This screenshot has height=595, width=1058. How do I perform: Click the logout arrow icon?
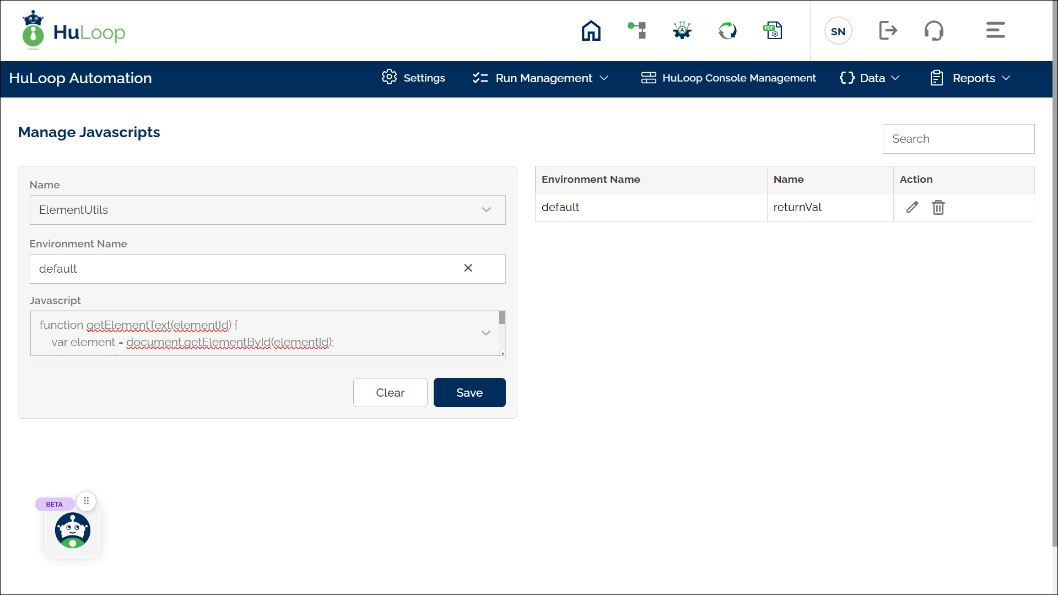(888, 30)
